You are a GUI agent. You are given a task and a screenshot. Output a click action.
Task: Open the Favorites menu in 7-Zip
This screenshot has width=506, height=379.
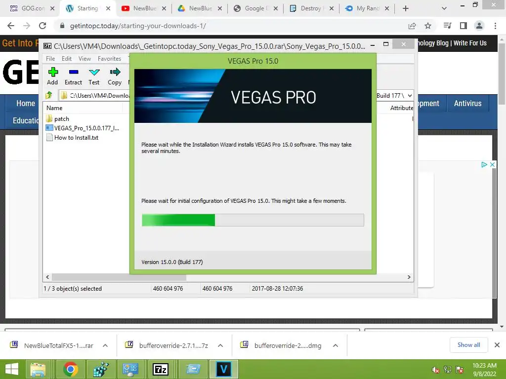click(109, 59)
